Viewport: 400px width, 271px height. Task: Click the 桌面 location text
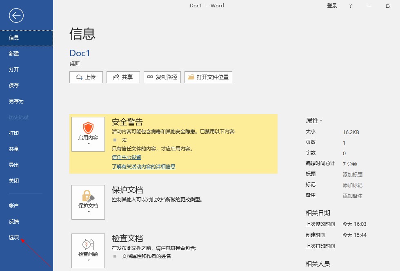74,64
